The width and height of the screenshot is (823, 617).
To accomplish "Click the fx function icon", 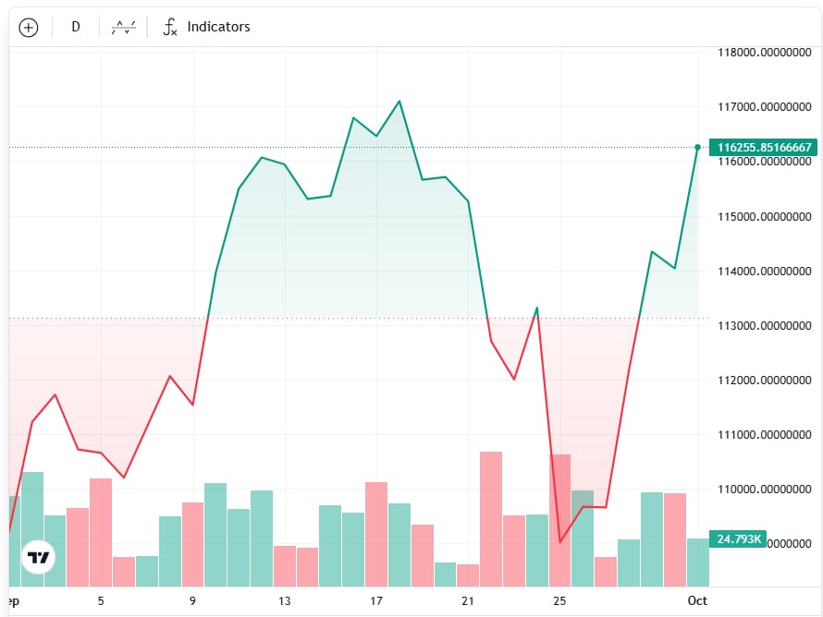I will pos(170,27).
